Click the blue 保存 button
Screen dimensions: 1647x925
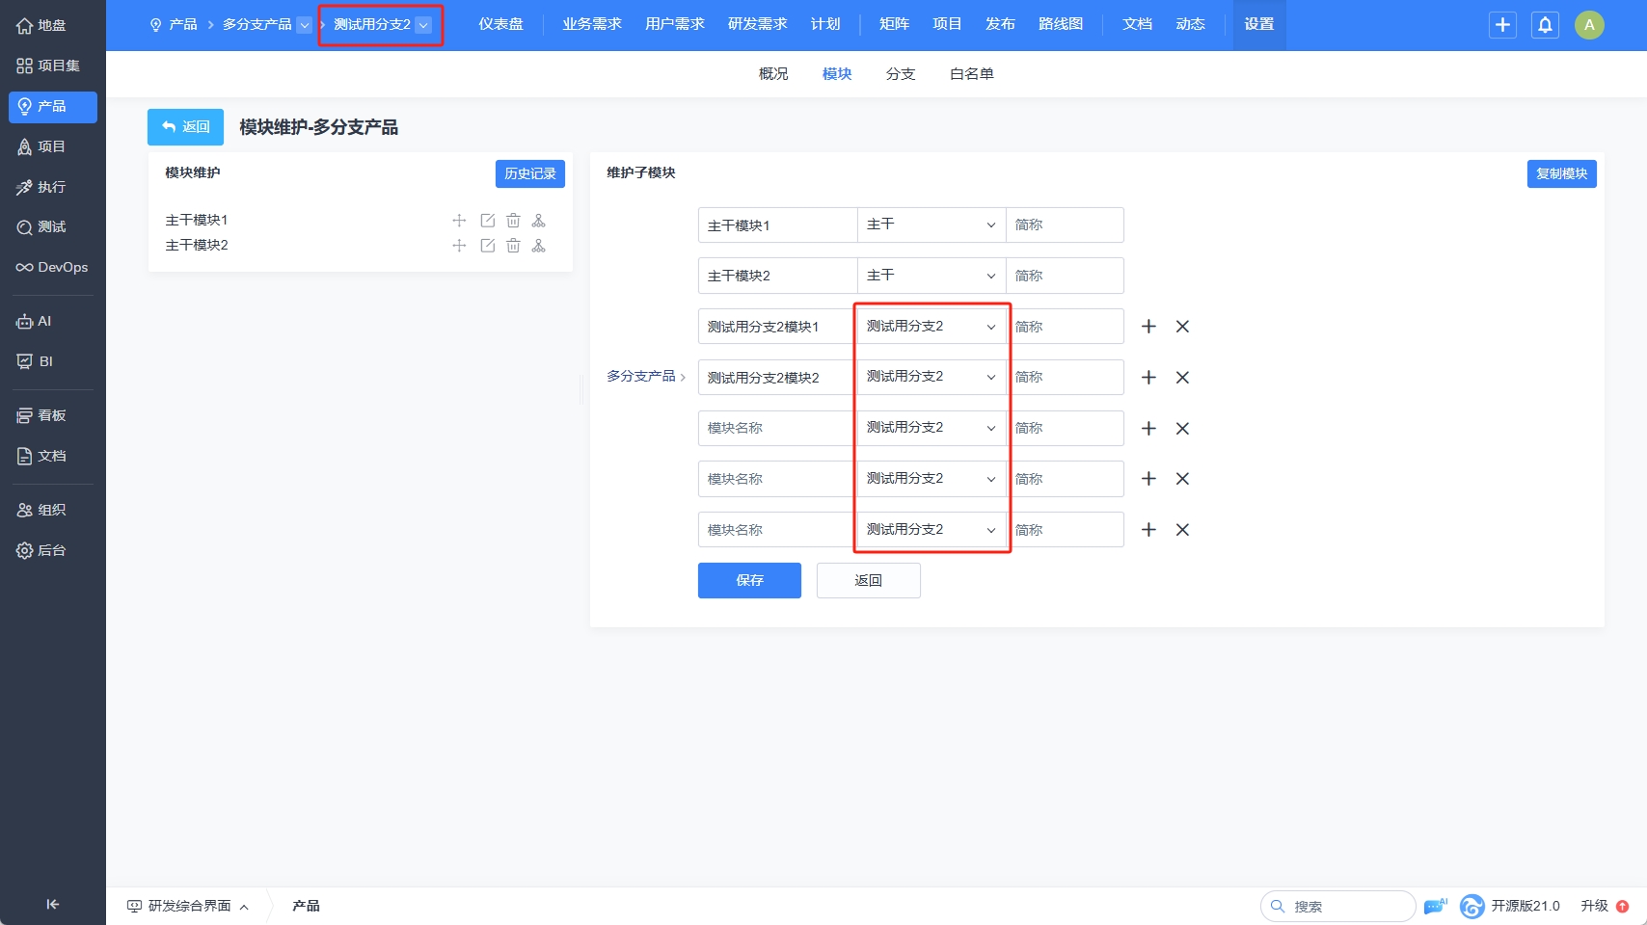point(749,580)
